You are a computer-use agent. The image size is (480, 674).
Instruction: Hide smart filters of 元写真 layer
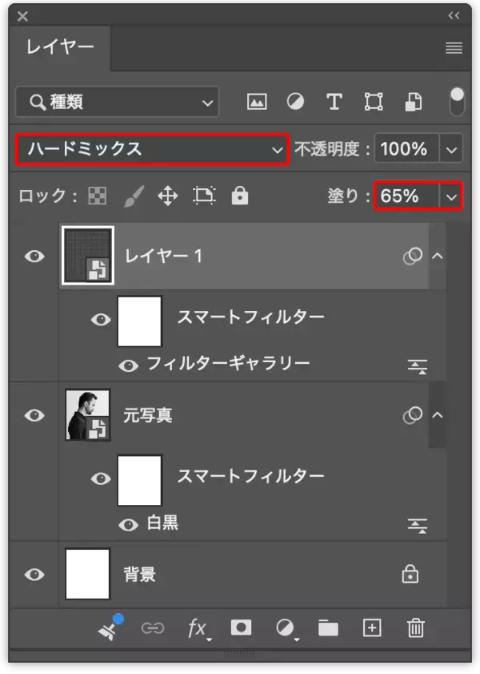[x=101, y=478]
